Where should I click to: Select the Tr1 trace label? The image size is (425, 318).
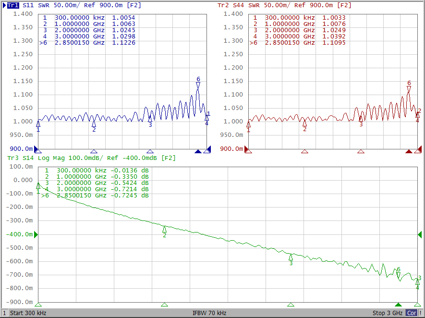click(13, 5)
